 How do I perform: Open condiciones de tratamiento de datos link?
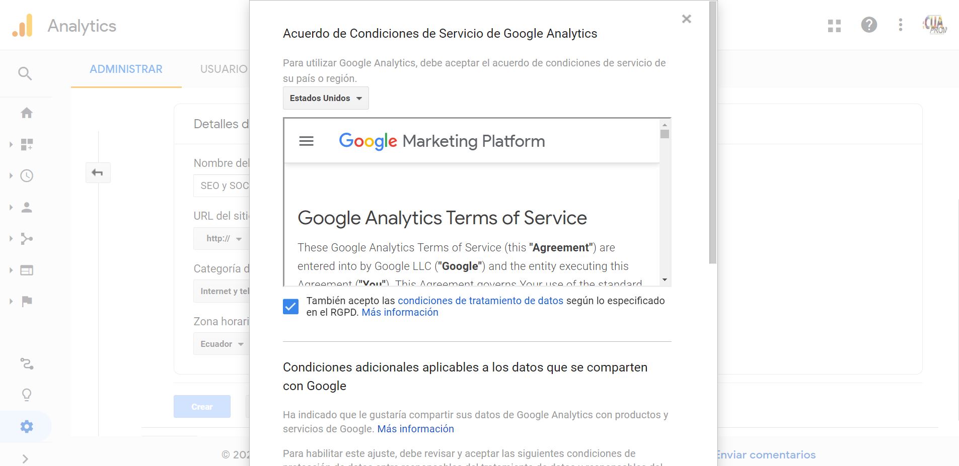480,301
